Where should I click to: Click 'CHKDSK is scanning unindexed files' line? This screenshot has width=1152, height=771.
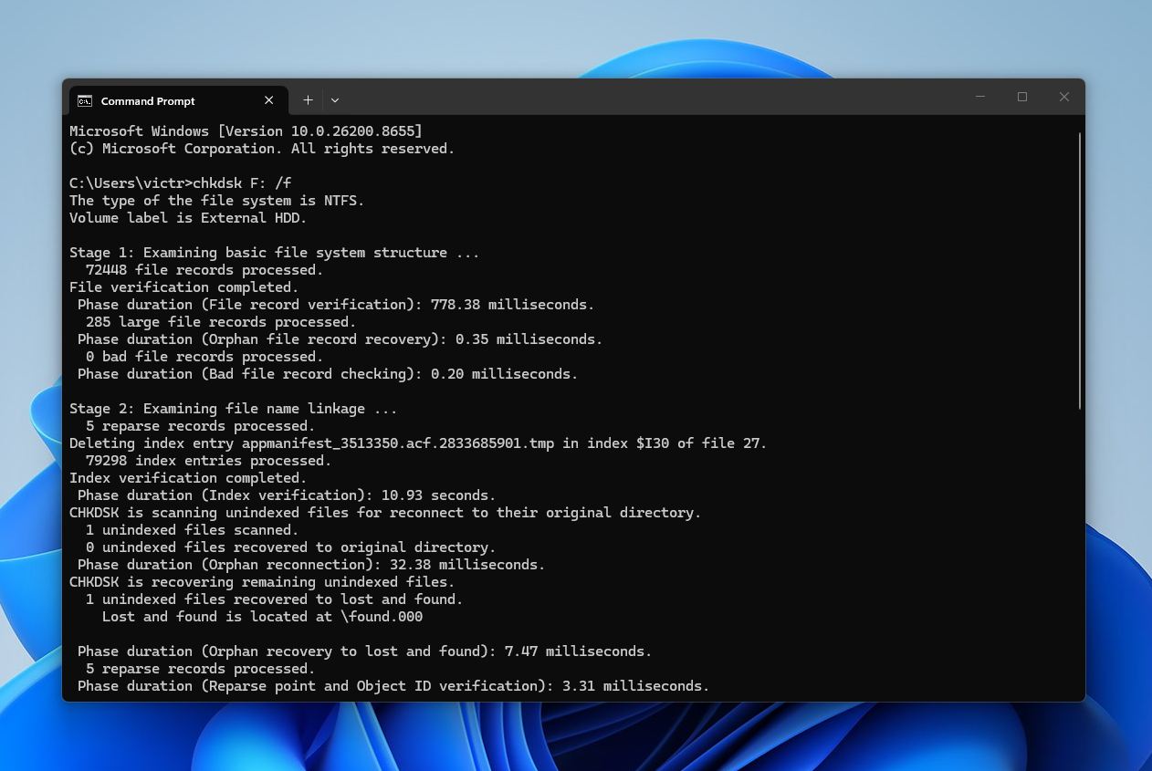pos(385,513)
